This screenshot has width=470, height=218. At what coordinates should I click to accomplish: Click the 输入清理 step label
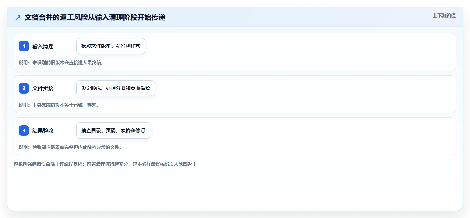pyautogui.click(x=43, y=46)
